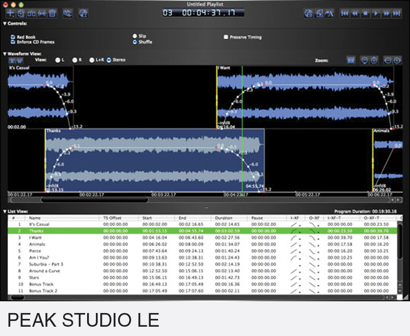Open O-XF fade-out curve menu for I Want
This screenshot has width=410, height=336.
click(x=314, y=238)
